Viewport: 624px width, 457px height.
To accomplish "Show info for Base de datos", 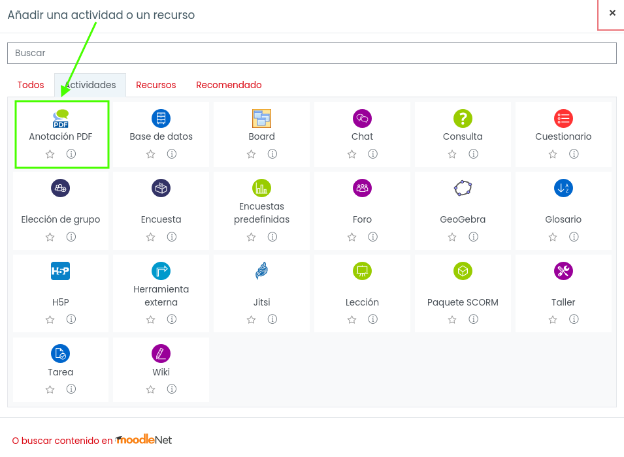I will pos(172,154).
